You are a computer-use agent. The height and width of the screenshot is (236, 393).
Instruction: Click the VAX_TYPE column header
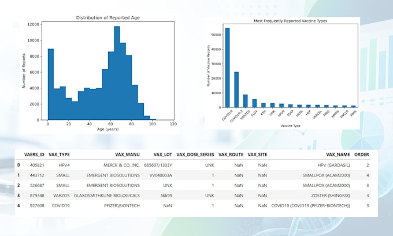coord(59,155)
